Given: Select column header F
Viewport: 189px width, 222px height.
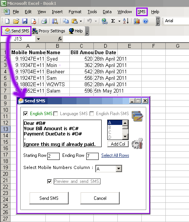Looking at the screenshot, I should [x=153, y=46].
